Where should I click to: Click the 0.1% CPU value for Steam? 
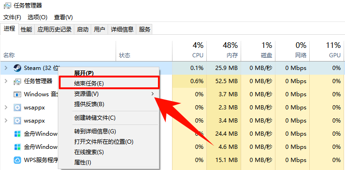coord(196,68)
